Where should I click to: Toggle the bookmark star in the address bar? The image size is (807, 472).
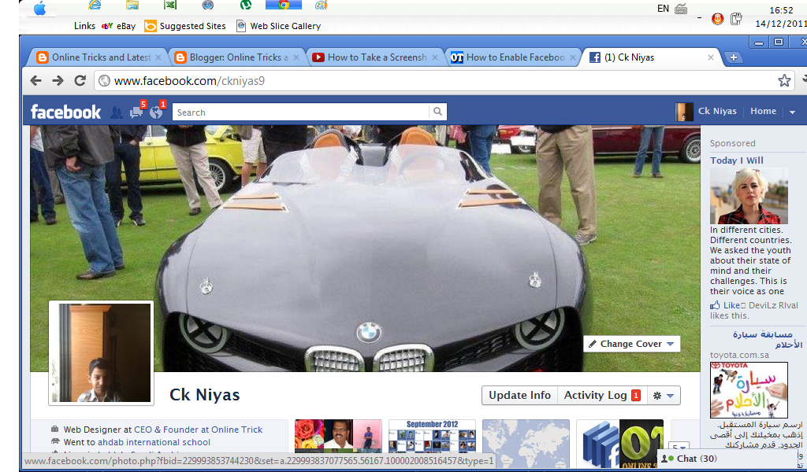coord(784,79)
